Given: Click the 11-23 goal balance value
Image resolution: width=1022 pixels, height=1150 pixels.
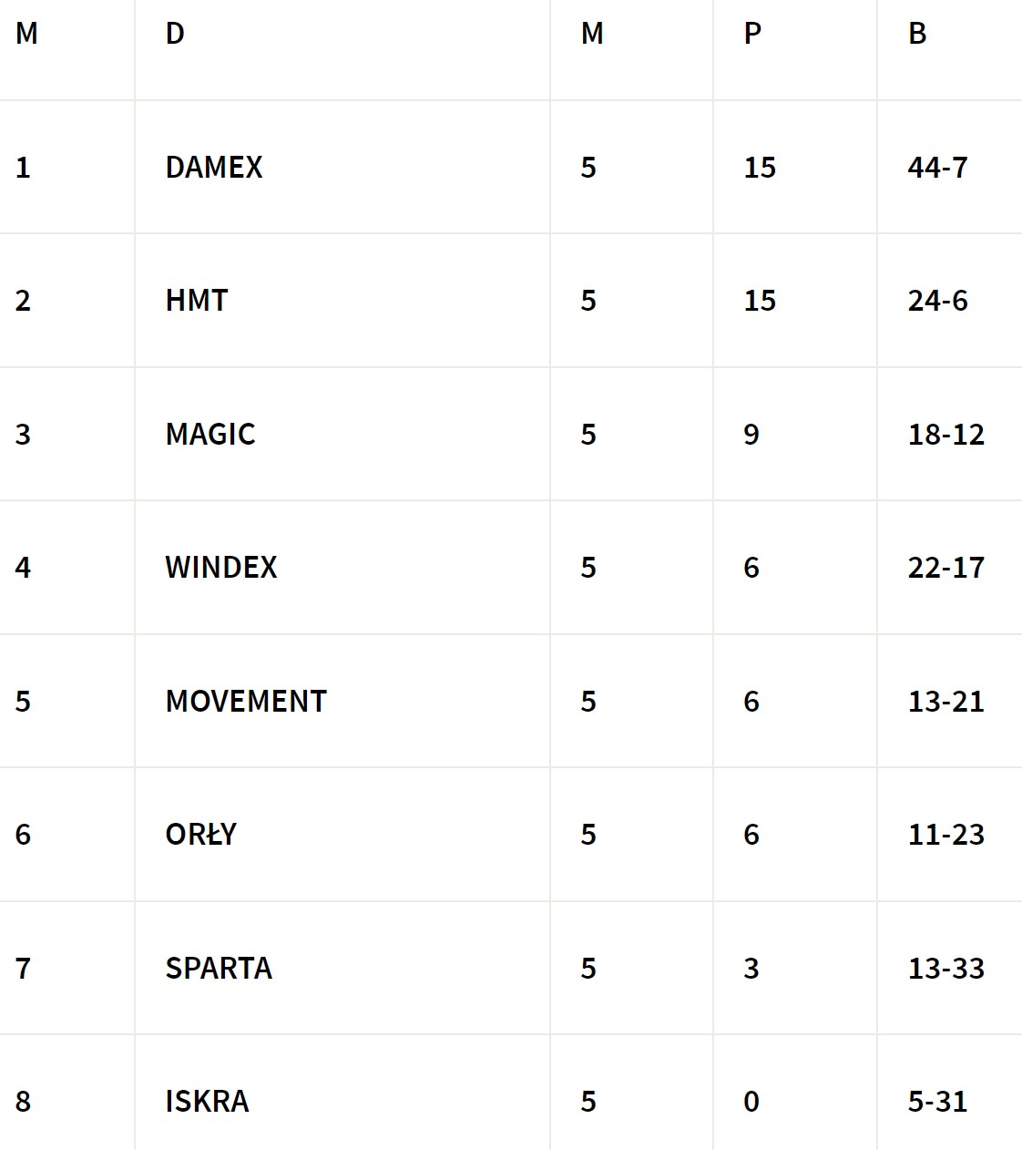Looking at the screenshot, I should tap(946, 835).
